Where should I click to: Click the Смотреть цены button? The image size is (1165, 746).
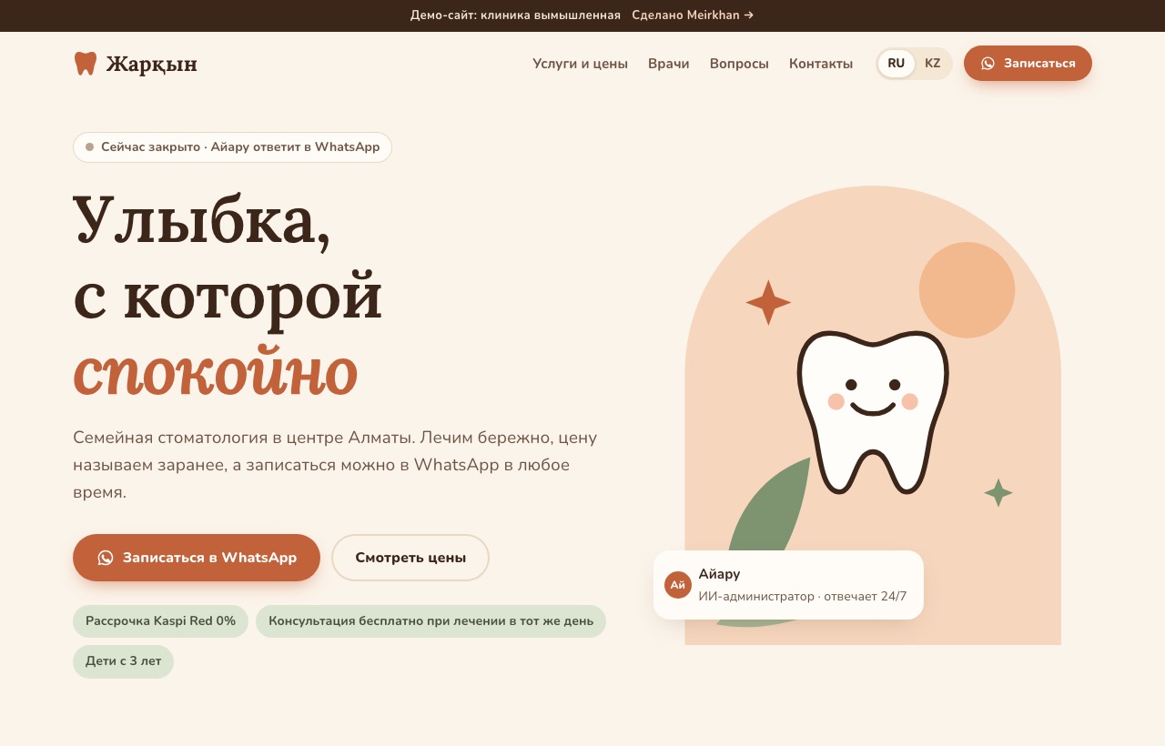point(410,558)
